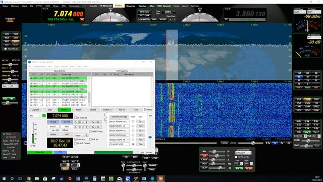Enable TX Fil on Pan checkbox
The image size is (323, 182).
[236, 157]
